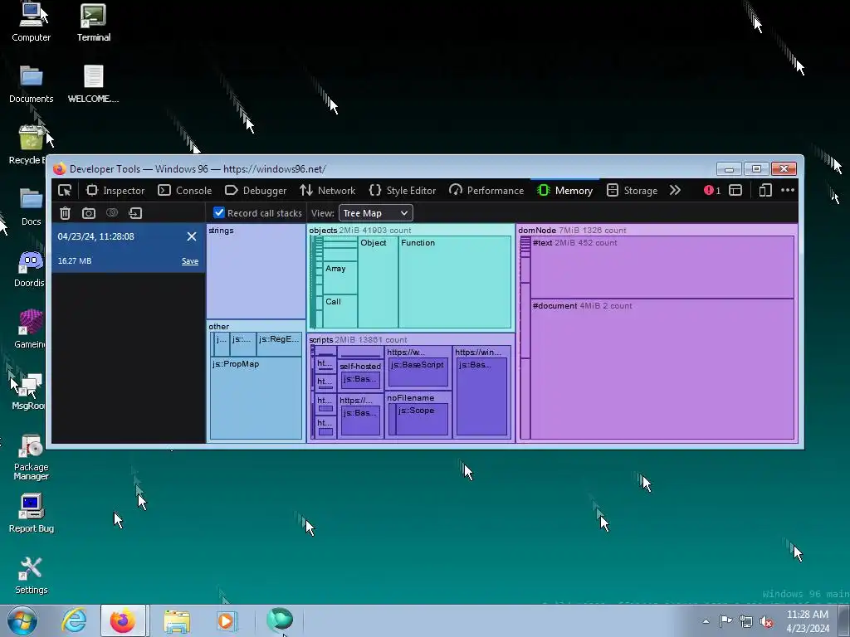Click the Save link for the snapshot
Viewport: 850px width, 637px height.
[x=190, y=261]
